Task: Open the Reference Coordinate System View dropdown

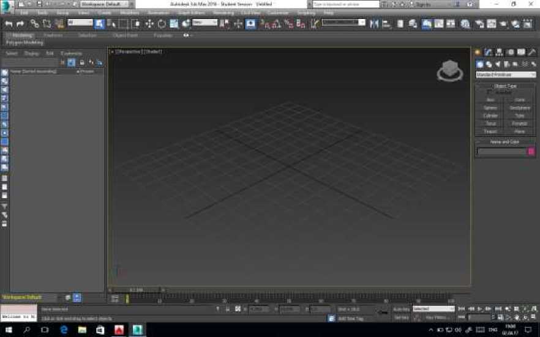Action: coord(204,23)
